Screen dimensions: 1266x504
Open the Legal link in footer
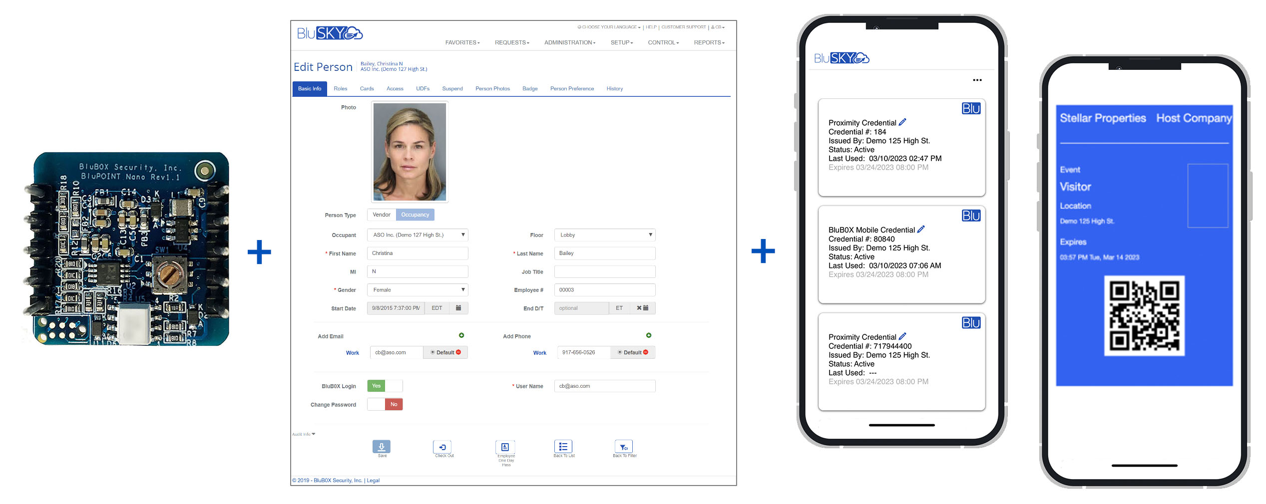tap(373, 481)
